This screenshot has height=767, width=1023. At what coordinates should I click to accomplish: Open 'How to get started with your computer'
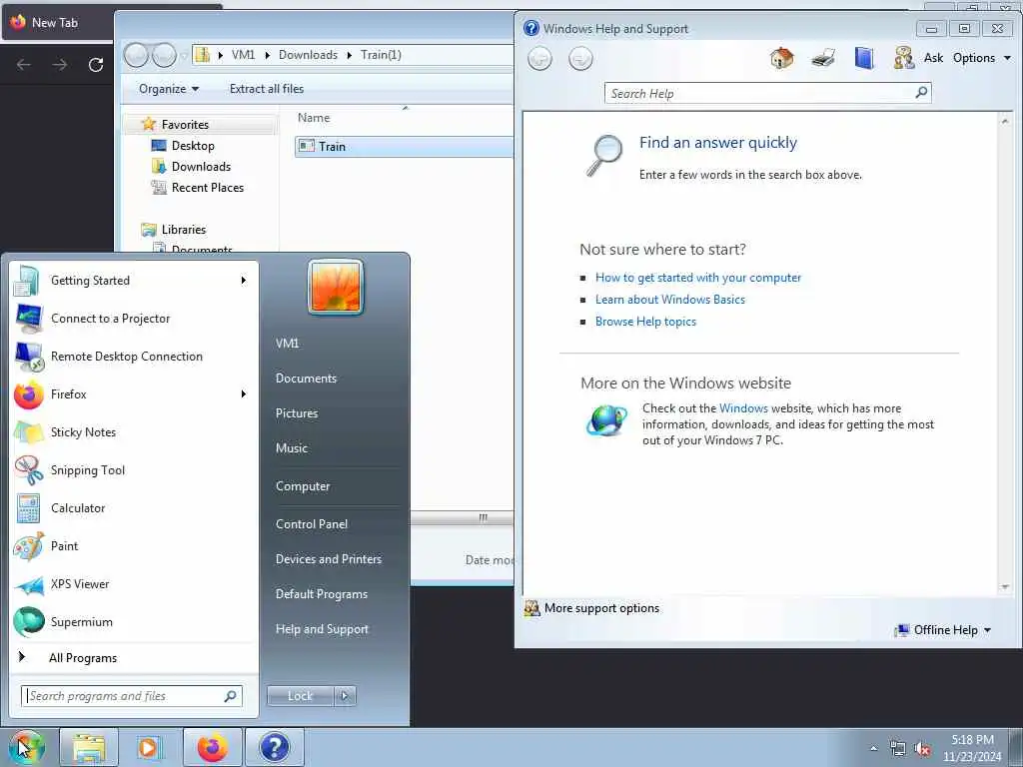698,278
